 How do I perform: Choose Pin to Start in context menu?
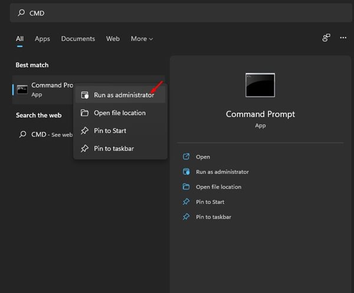pos(120,131)
